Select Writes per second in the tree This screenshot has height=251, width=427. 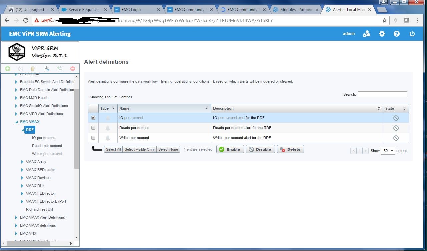(x=47, y=154)
